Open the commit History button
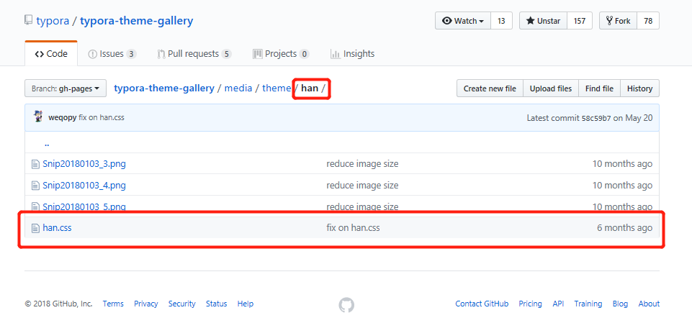This screenshot has height=323, width=692. point(639,88)
